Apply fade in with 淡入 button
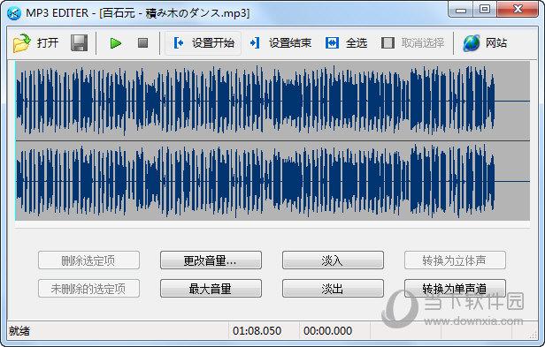The height and width of the screenshot is (347, 545). coord(333,260)
